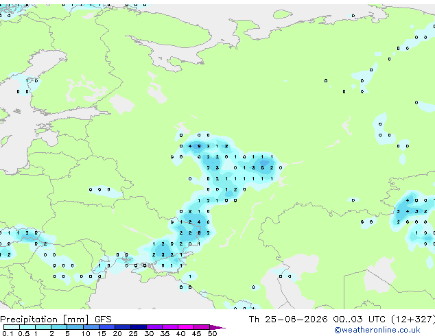Click the legend label '0.5'
Viewport: 435px width, 336px height.
point(23,333)
